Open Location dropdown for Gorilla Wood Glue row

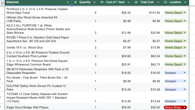click(x=184, y=47)
